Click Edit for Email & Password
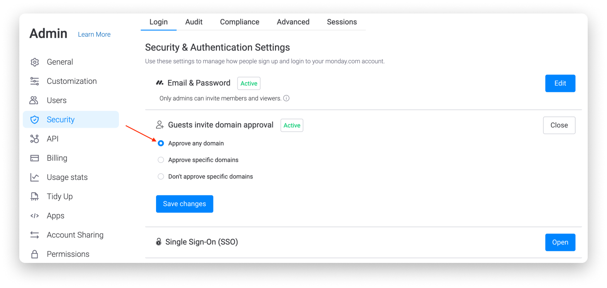The height and width of the screenshot is (288, 607). (x=560, y=83)
